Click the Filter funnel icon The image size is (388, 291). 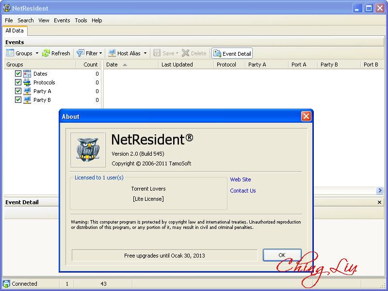tap(80, 53)
